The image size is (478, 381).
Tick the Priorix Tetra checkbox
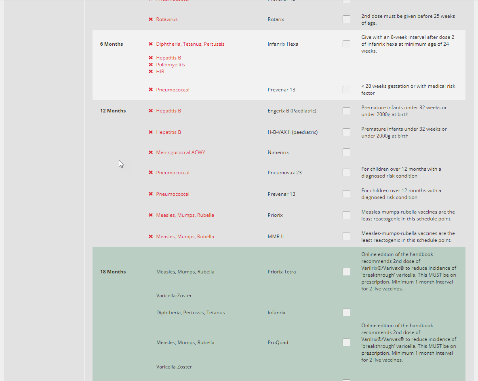tap(346, 272)
